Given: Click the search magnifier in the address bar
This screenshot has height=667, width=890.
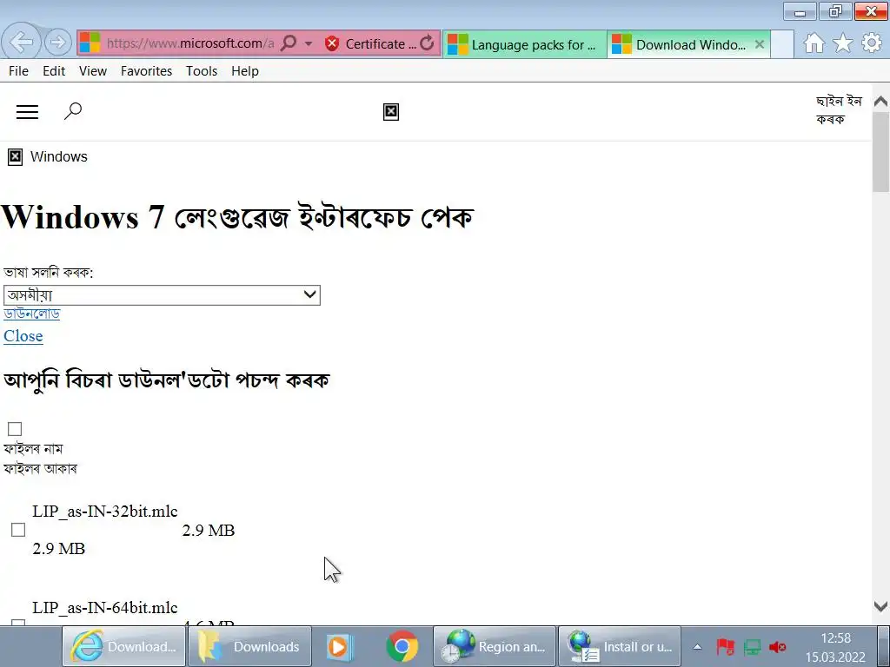Looking at the screenshot, I should [x=289, y=43].
